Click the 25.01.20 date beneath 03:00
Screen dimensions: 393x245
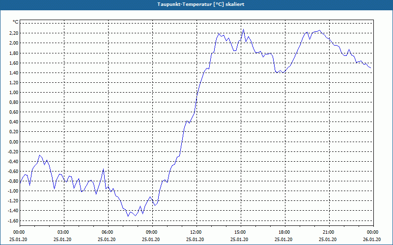coord(62,239)
